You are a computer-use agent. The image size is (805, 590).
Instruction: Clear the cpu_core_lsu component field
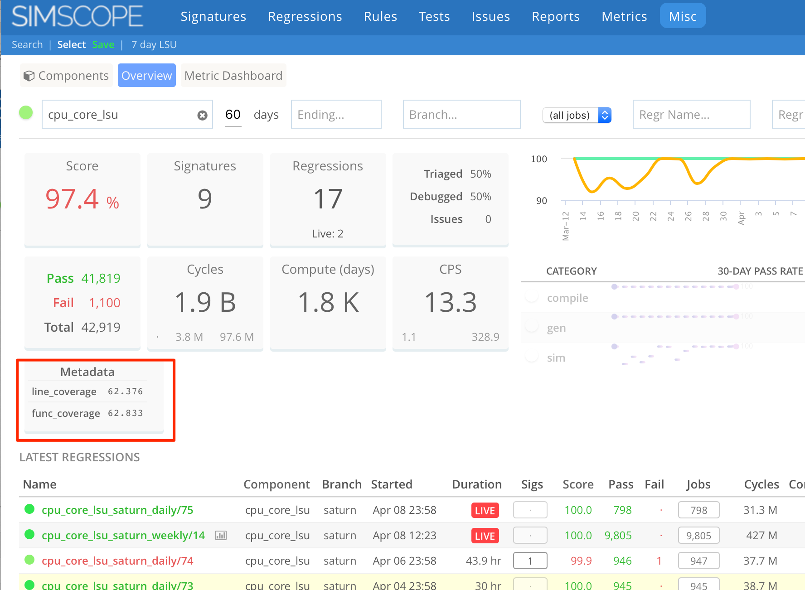coord(203,116)
